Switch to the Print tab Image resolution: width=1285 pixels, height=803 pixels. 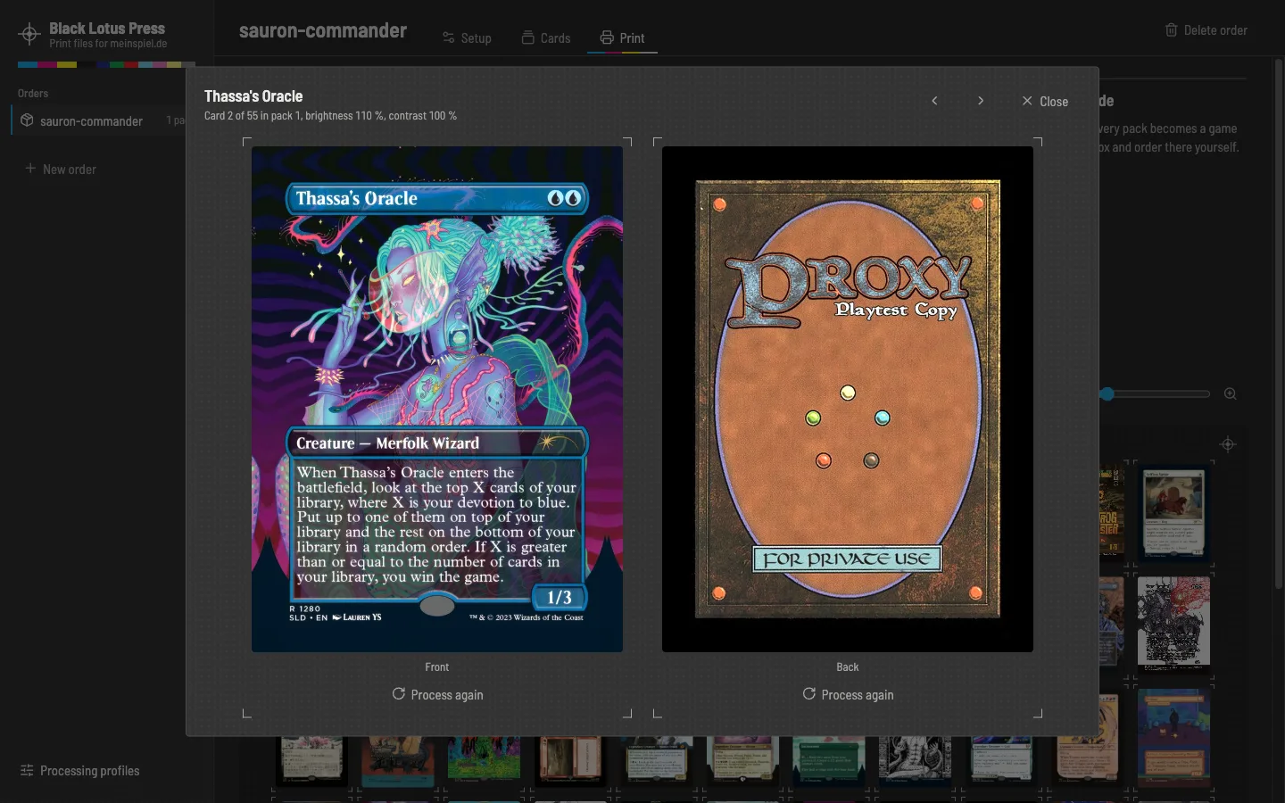(x=622, y=38)
